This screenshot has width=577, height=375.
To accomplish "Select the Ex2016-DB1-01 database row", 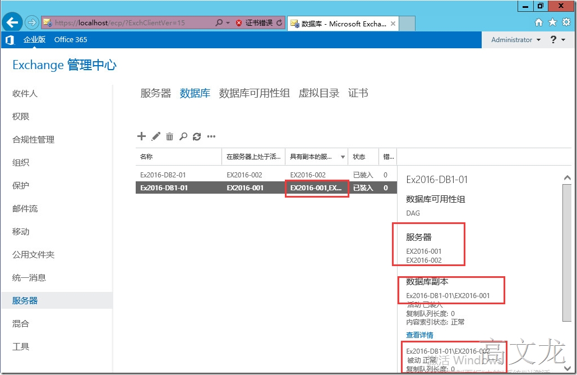I will pos(266,188).
